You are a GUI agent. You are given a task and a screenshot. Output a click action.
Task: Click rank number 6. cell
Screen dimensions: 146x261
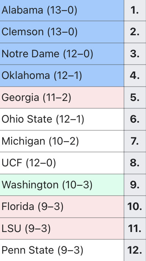coord(135,119)
